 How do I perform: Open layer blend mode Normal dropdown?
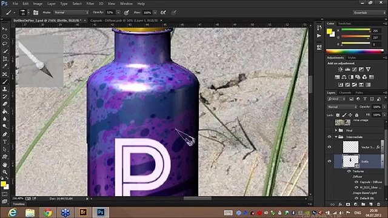342,107
